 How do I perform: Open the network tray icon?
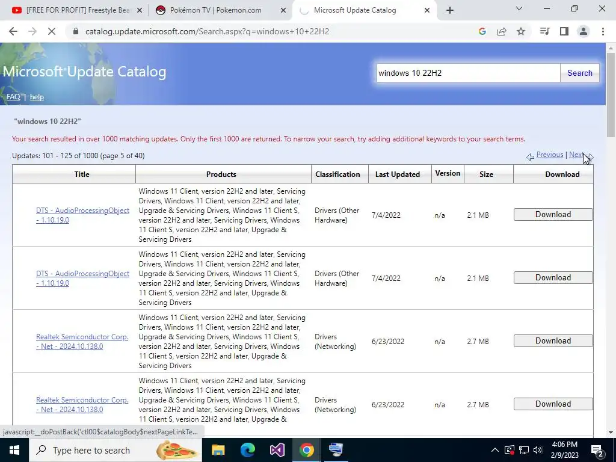pos(524,450)
